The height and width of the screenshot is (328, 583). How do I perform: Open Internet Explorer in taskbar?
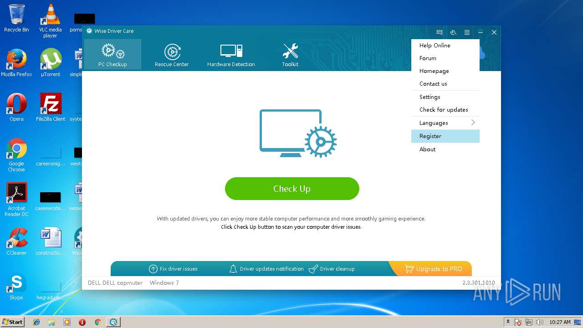pyautogui.click(x=36, y=322)
